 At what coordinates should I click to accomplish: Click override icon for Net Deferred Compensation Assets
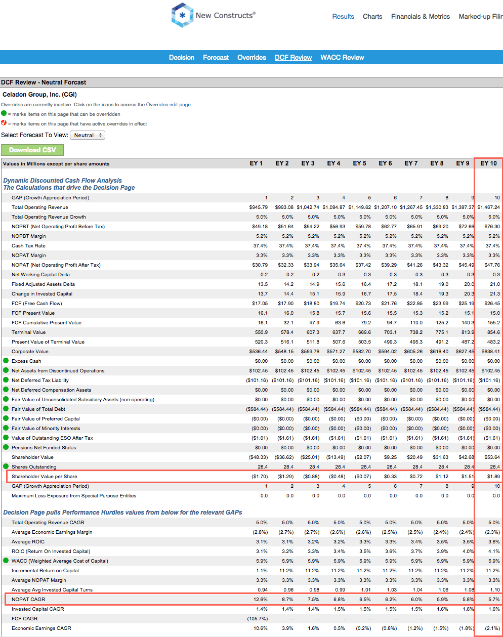click(x=6, y=390)
